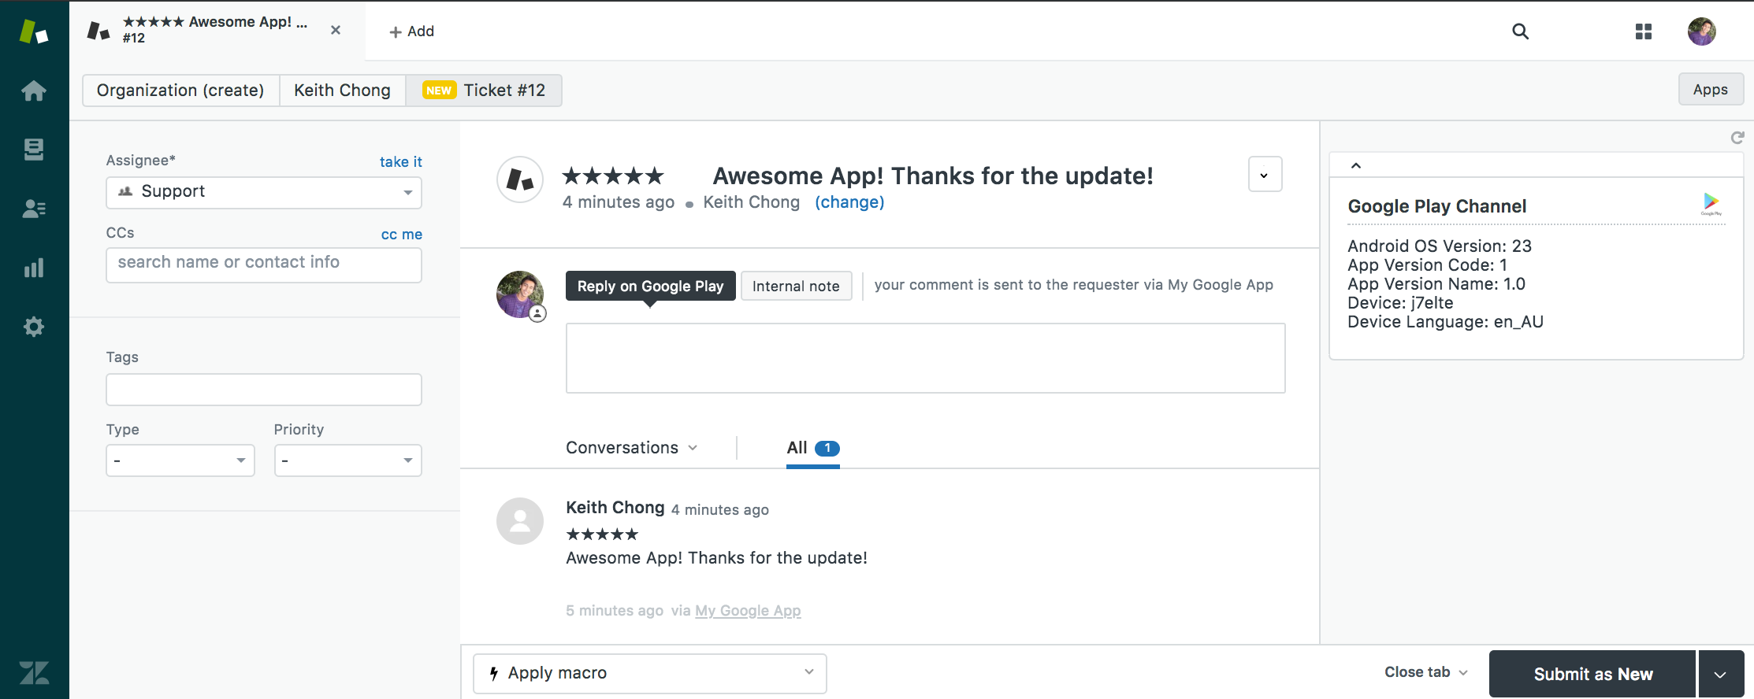Select the Organization (create) tab
1754x699 pixels.
tap(180, 91)
